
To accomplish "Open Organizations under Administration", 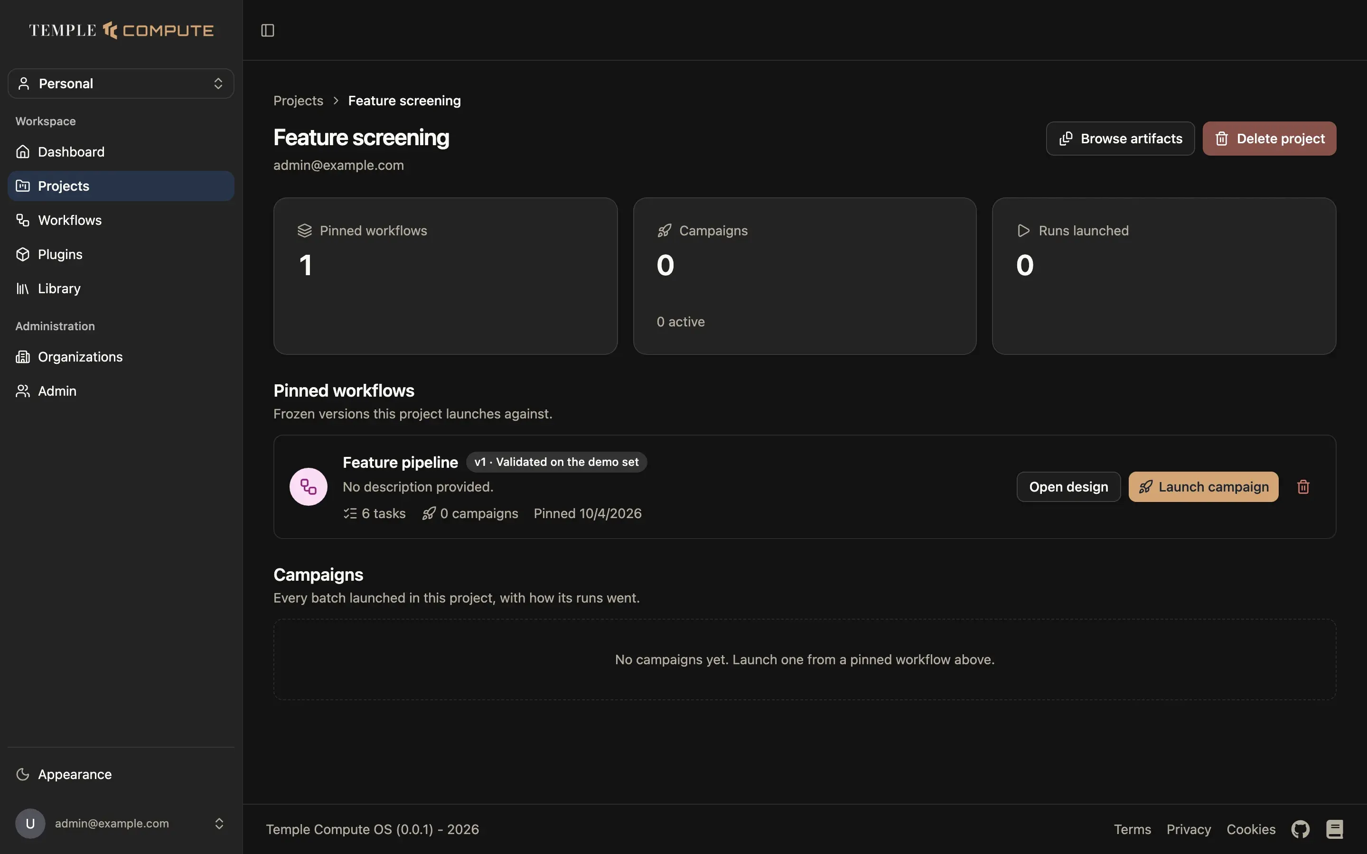I will point(121,357).
